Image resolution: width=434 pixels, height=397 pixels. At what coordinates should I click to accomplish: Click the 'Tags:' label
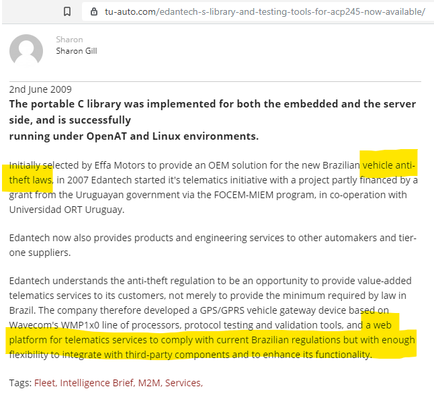tap(20, 382)
